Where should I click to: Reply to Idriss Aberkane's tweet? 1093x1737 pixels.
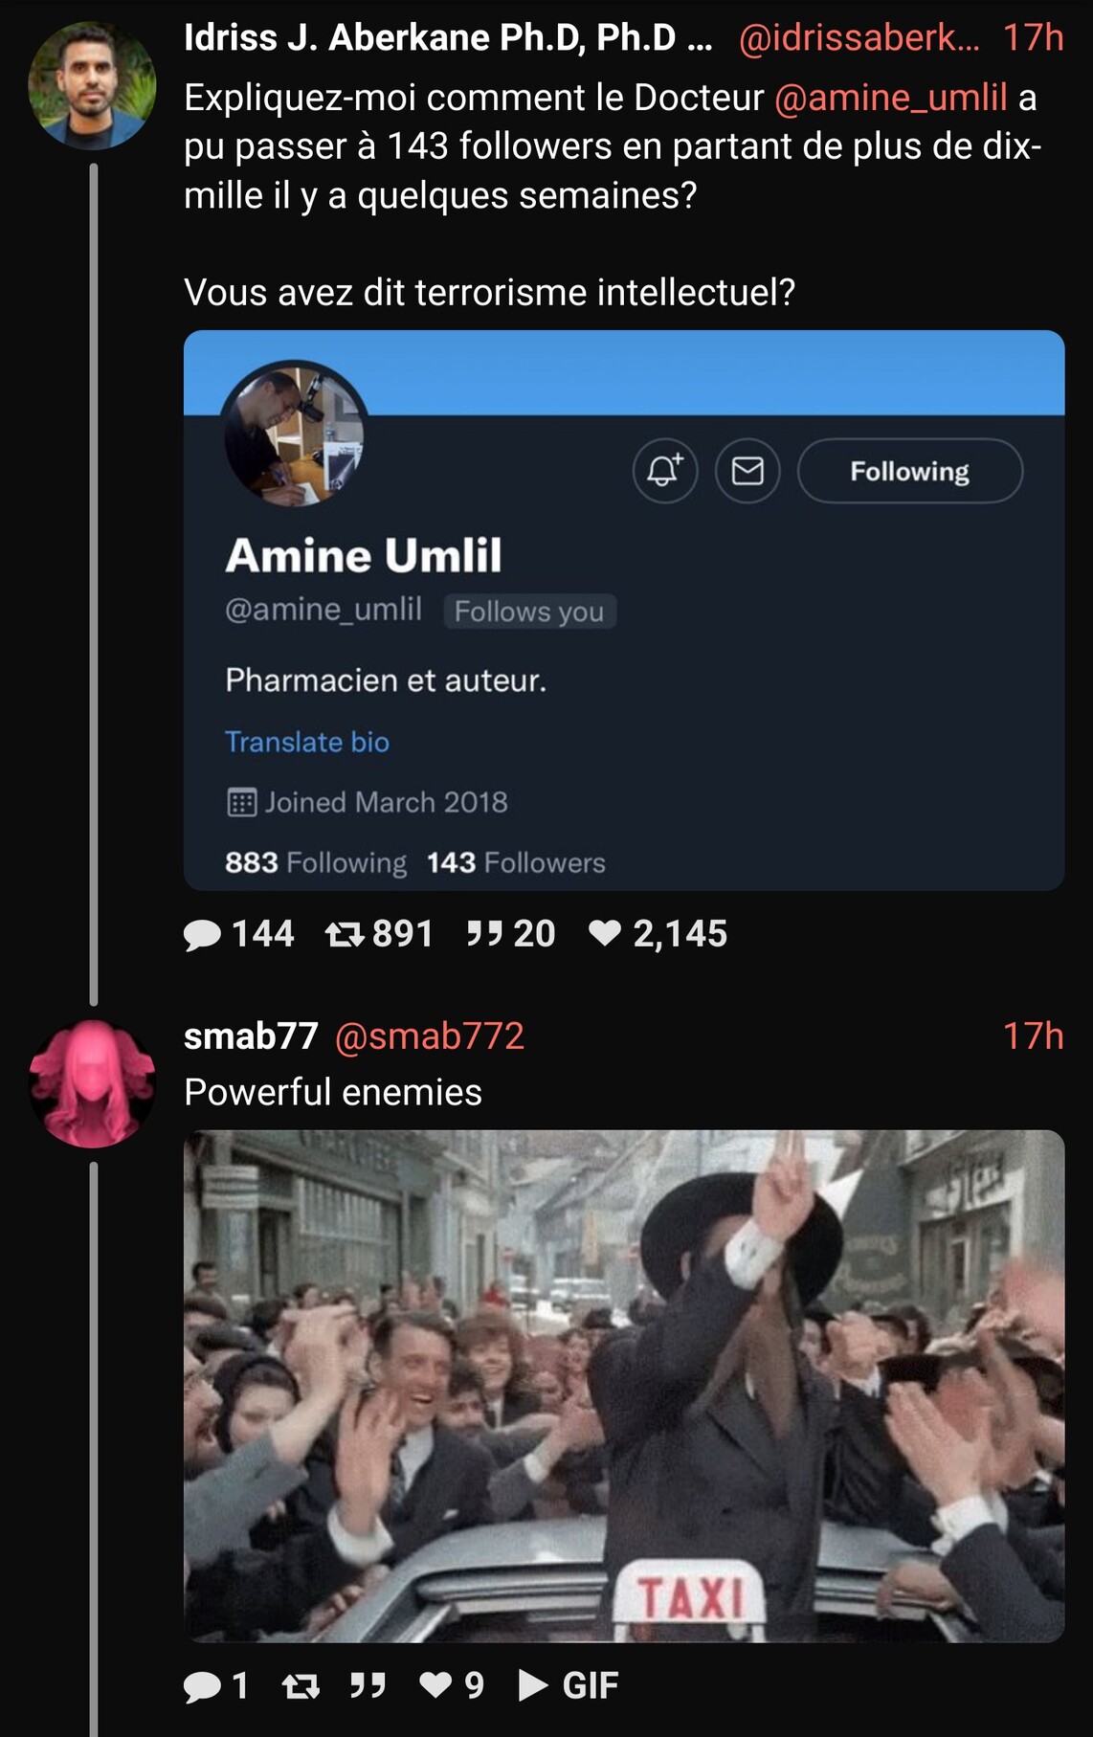pyautogui.click(x=203, y=934)
